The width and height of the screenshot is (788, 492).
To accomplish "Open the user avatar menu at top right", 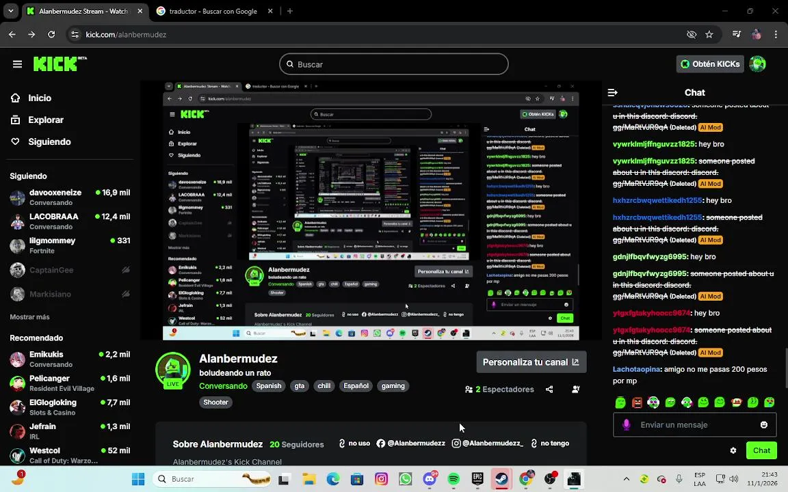I will point(757,64).
